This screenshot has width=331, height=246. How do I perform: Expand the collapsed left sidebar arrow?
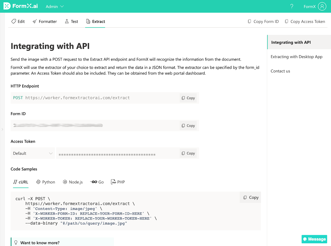pyautogui.click(x=2, y=129)
